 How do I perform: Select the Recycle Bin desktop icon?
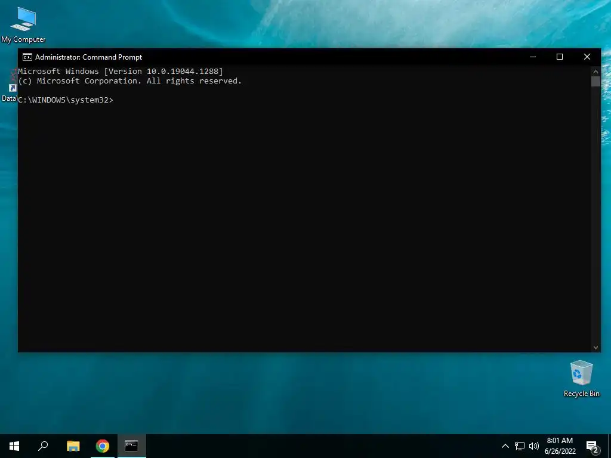coord(581,379)
